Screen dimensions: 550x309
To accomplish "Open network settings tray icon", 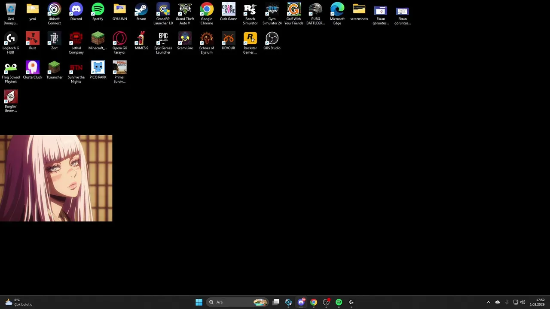I will 516,302.
